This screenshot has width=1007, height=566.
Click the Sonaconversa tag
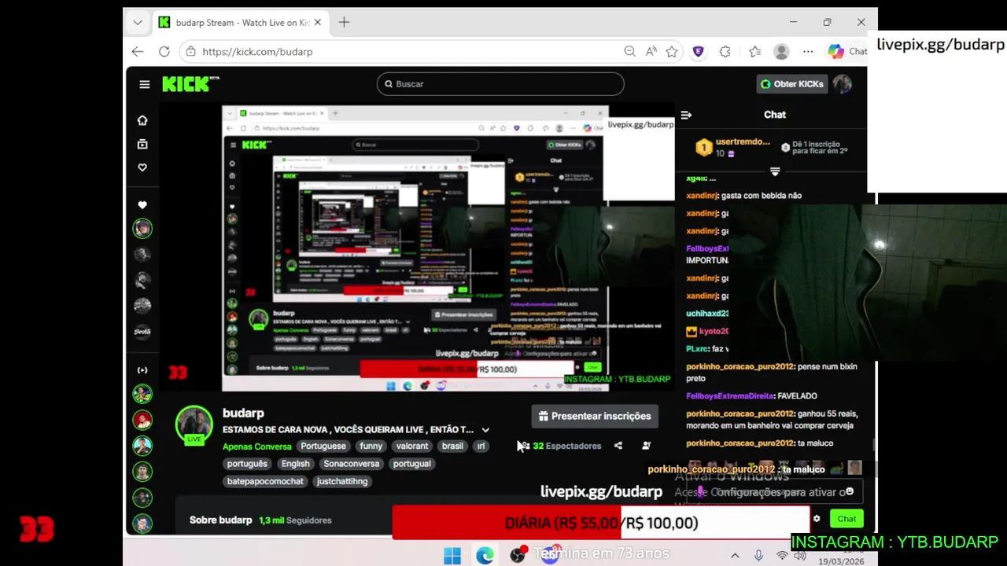coord(352,464)
